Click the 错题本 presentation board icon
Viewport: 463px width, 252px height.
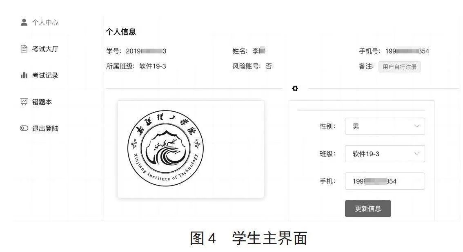(x=24, y=102)
